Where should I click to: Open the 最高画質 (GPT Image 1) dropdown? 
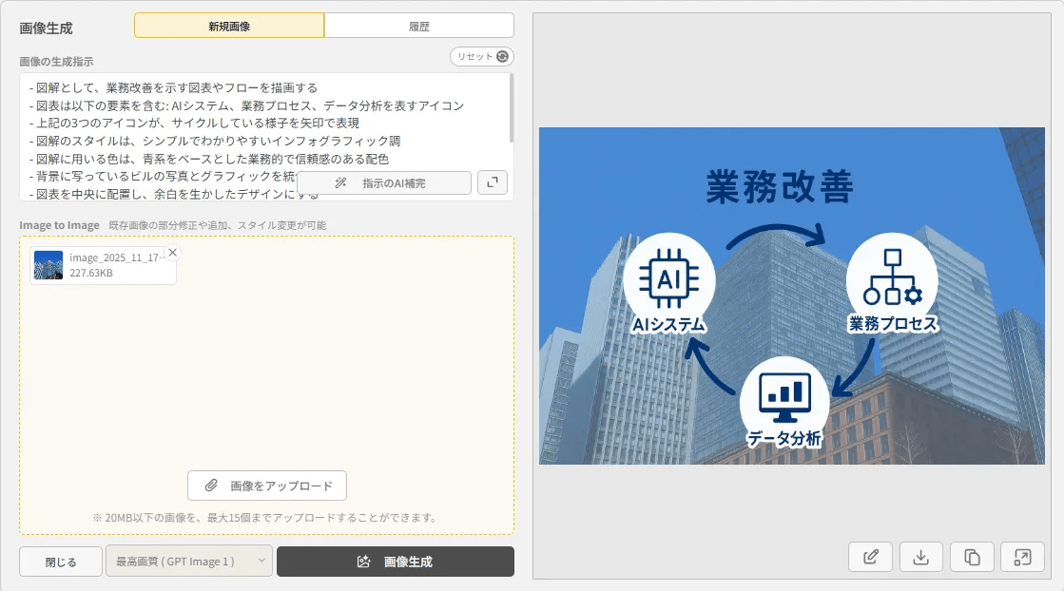tap(189, 562)
